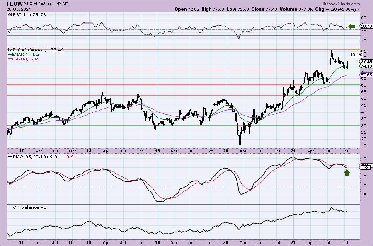Click the 90 level label on the RSI axis
The width and height of the screenshot is (373, 246).
[363, 18]
